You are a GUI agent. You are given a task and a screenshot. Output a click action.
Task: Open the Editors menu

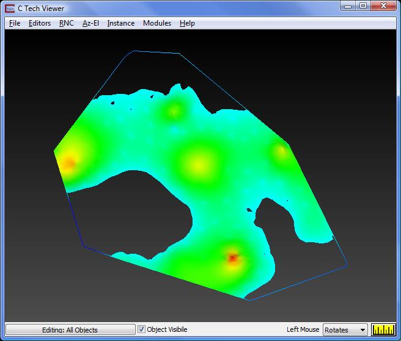tap(40, 23)
